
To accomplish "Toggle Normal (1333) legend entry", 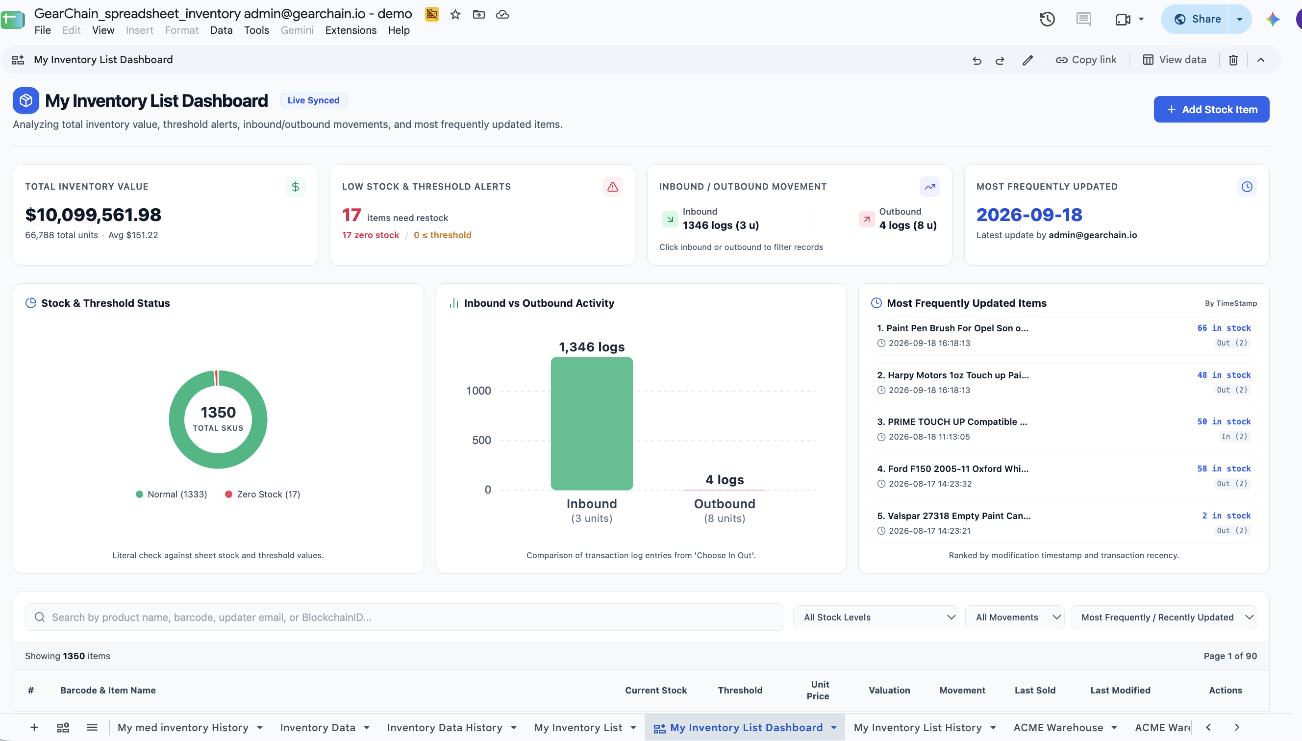I will pos(172,494).
